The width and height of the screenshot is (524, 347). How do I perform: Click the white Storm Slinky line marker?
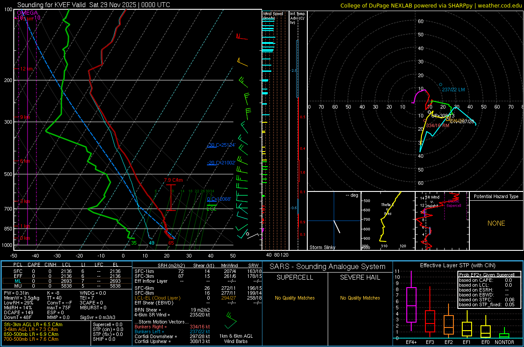point(337,226)
